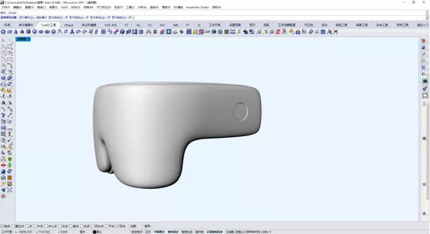Open the 工作平面 coordinate mode in status bar

[6, 232]
